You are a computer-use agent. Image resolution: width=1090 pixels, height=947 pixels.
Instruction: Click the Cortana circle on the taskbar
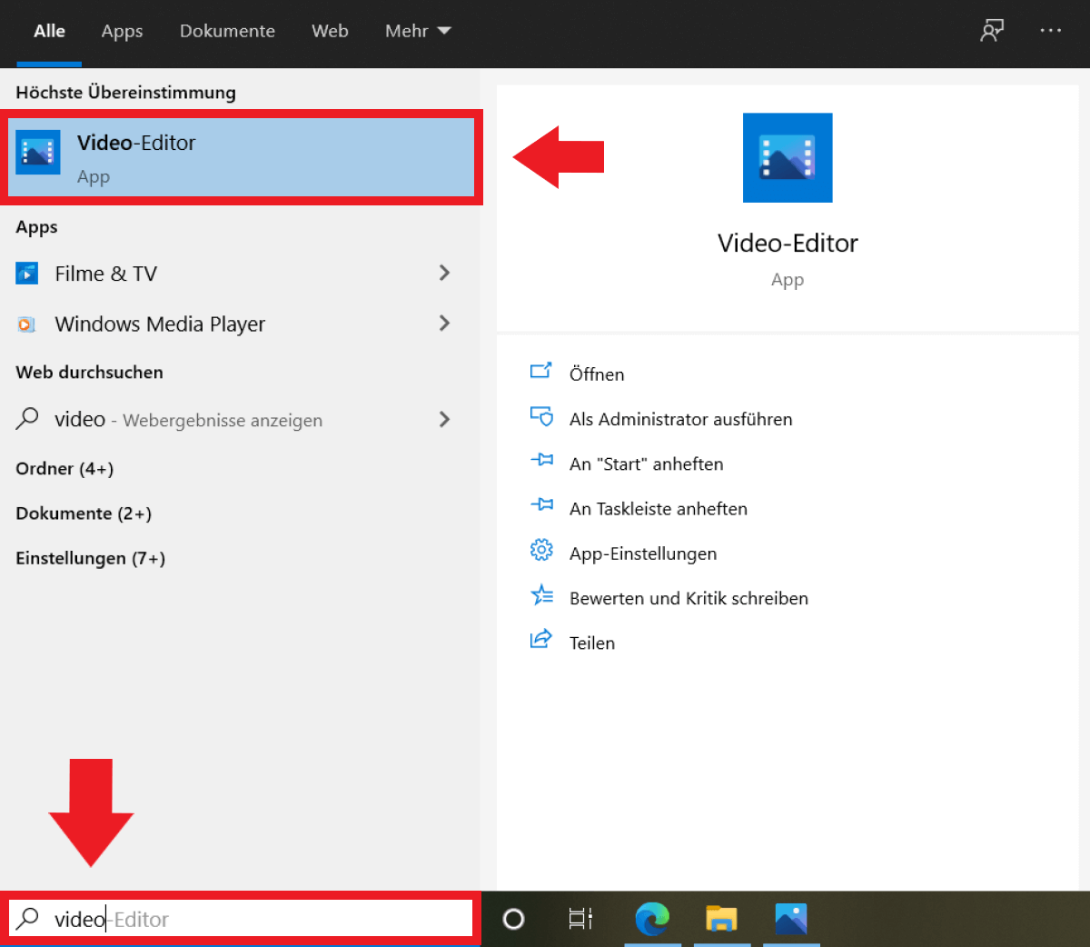[x=513, y=919]
